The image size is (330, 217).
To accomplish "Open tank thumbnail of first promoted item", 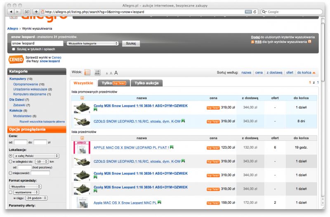I will coord(82,107).
